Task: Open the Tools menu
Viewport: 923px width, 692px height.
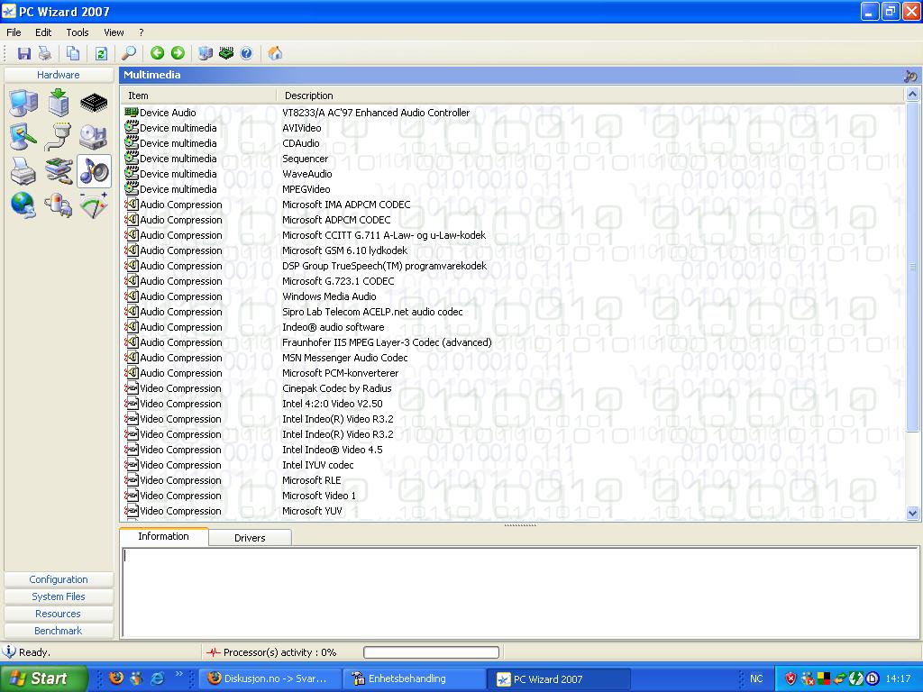Action: point(78,32)
